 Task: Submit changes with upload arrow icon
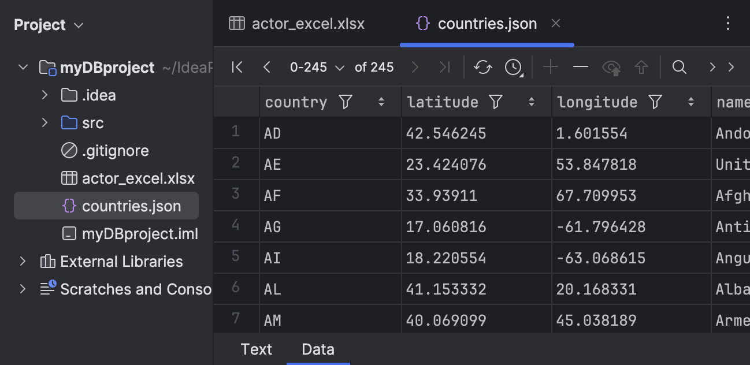pyautogui.click(x=641, y=67)
